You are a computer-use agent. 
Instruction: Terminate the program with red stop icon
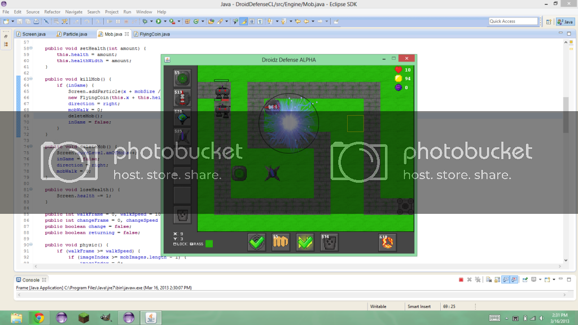tap(461, 280)
